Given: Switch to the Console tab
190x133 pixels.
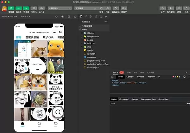Looking at the screenshot, I should (130, 77).
